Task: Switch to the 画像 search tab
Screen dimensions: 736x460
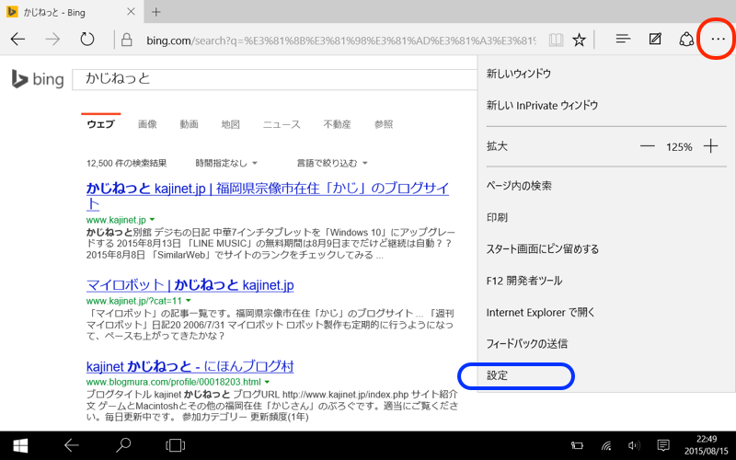Action: pos(147,124)
